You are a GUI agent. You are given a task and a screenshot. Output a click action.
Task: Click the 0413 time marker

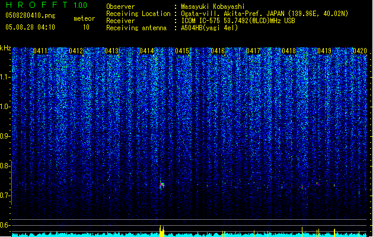point(111,51)
